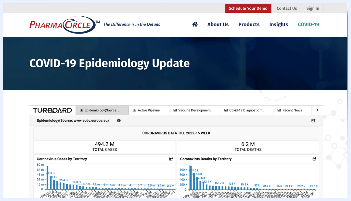This screenshot has width=351, height=201.
Task: Go to the home page icon
Action: 195,24
